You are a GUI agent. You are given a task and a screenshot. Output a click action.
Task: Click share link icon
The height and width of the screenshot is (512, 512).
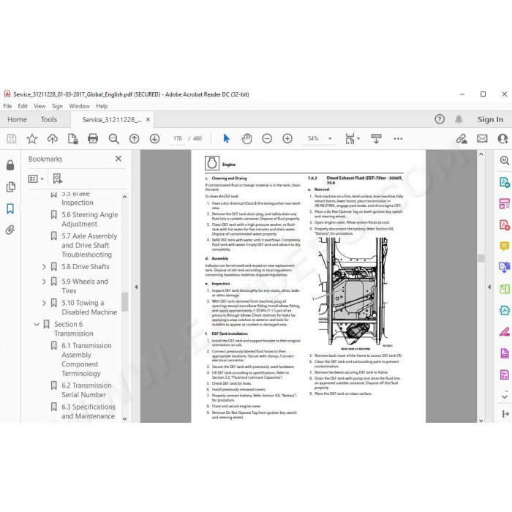462,139
